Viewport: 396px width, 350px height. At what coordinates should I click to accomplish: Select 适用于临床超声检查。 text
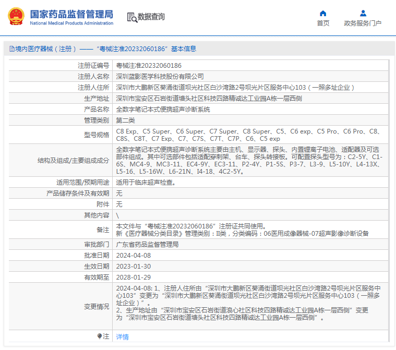146,183
